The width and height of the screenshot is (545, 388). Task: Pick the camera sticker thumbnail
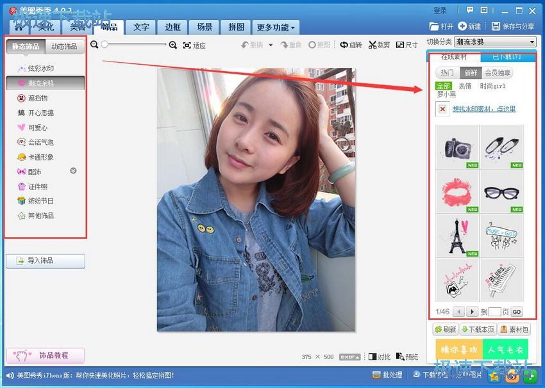(457, 148)
